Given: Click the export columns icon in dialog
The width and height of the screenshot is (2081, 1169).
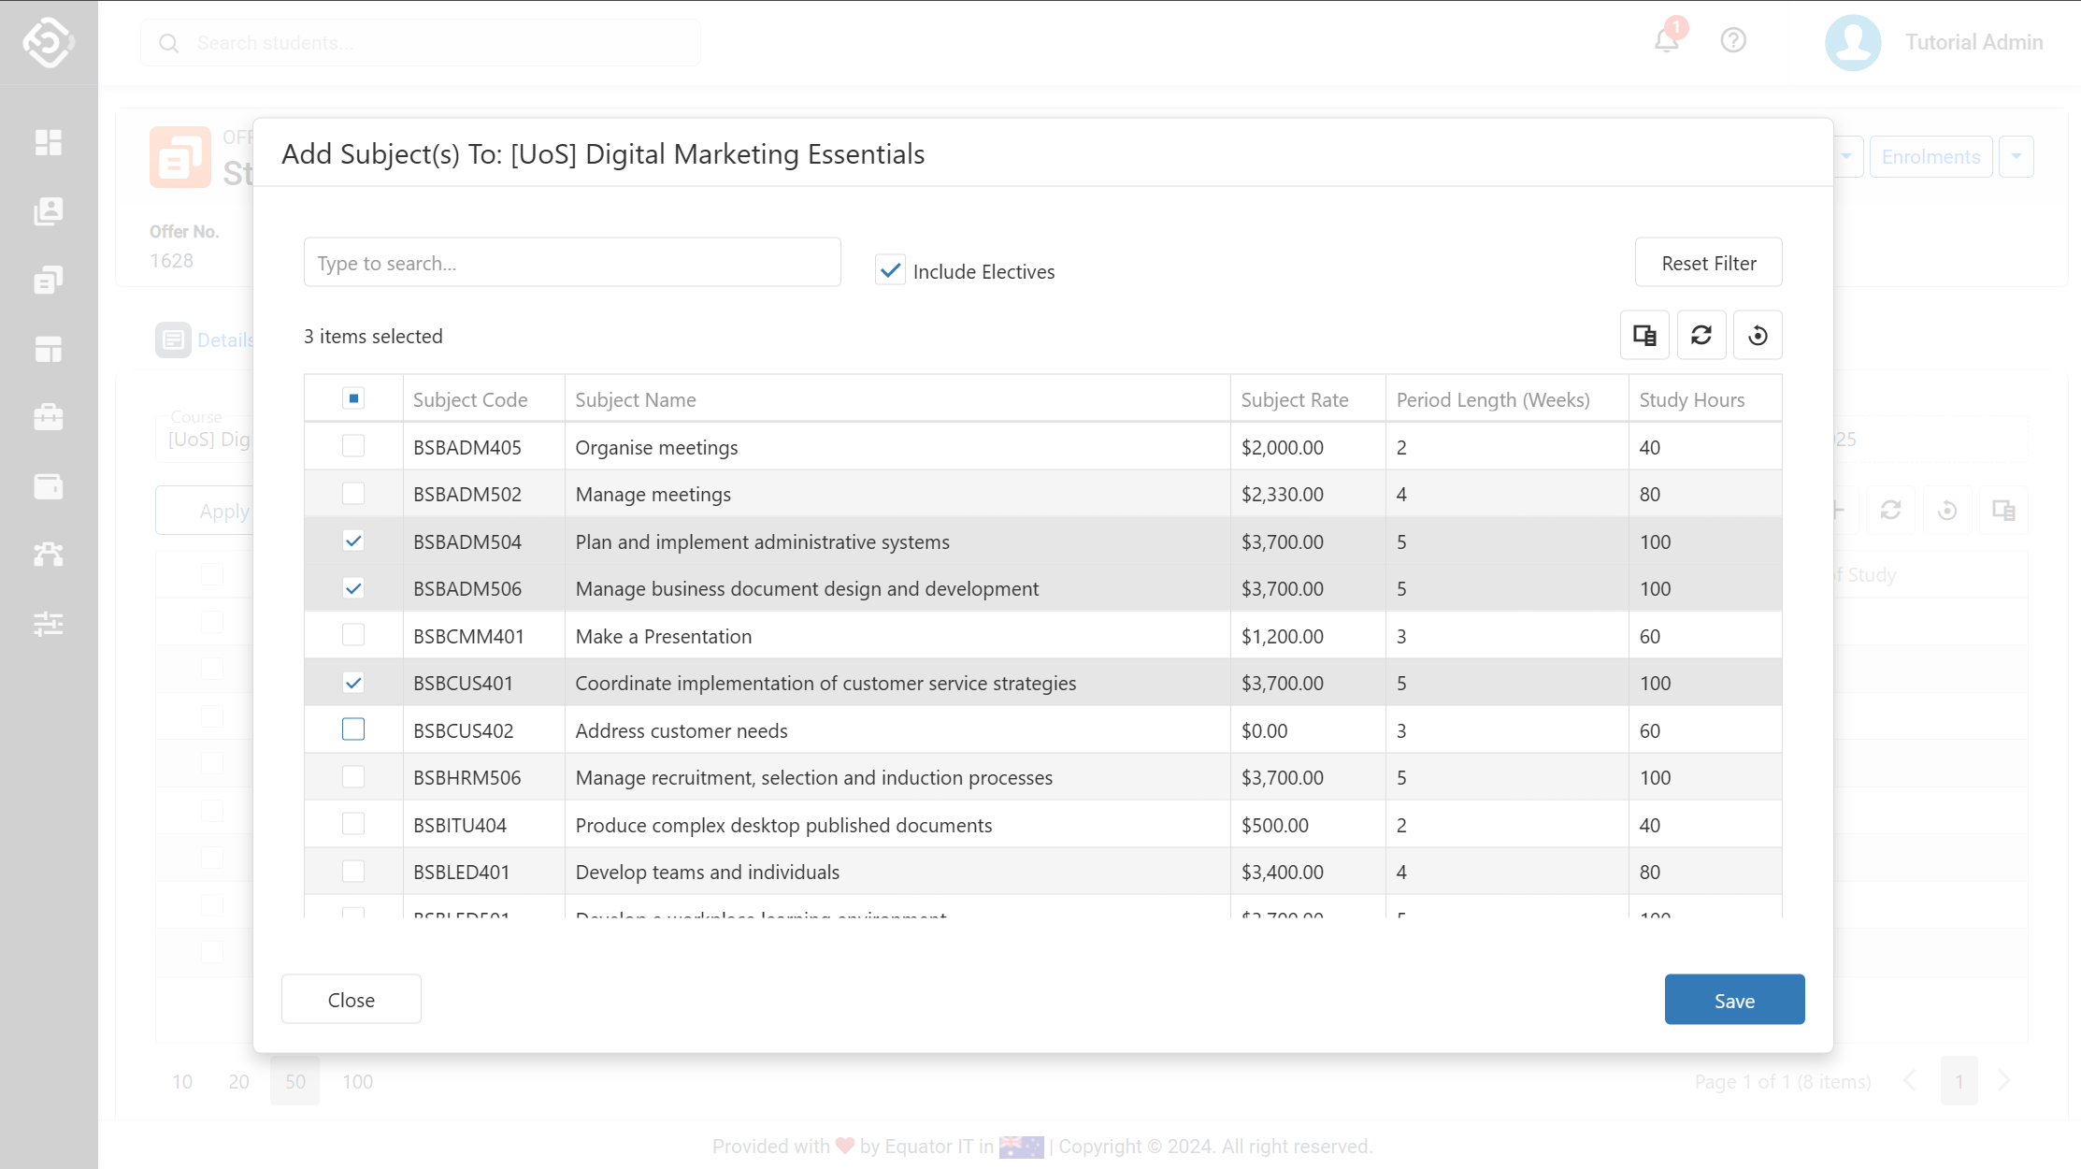Looking at the screenshot, I should click(x=1644, y=336).
